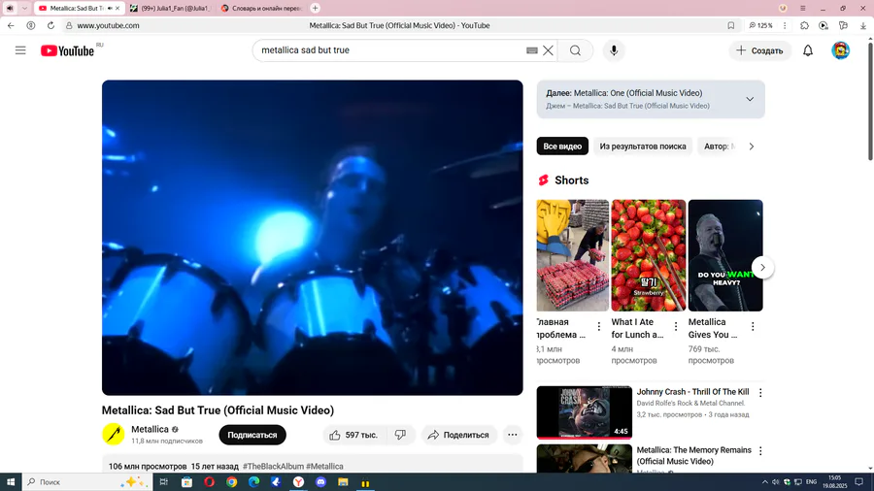This screenshot has height=491, width=874.
Task: Open Johnny Crash - Thrill Of The Kill
Action: point(692,392)
